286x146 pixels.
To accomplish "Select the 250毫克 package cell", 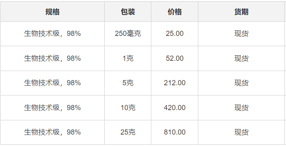I will (128, 34).
